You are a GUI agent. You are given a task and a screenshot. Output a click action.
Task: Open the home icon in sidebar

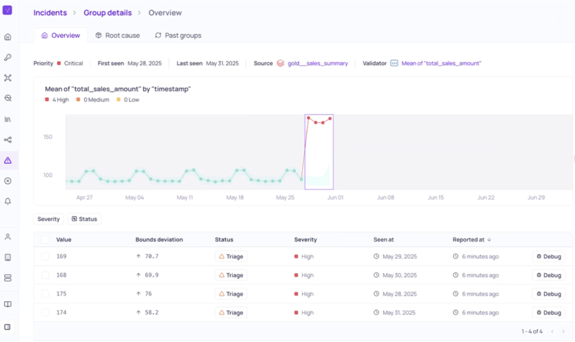point(7,37)
